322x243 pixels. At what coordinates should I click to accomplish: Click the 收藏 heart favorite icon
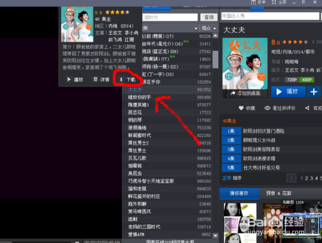coord(241,108)
